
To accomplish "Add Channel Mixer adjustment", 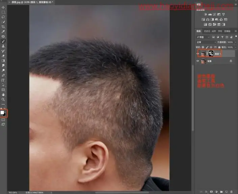I will (221, 20).
